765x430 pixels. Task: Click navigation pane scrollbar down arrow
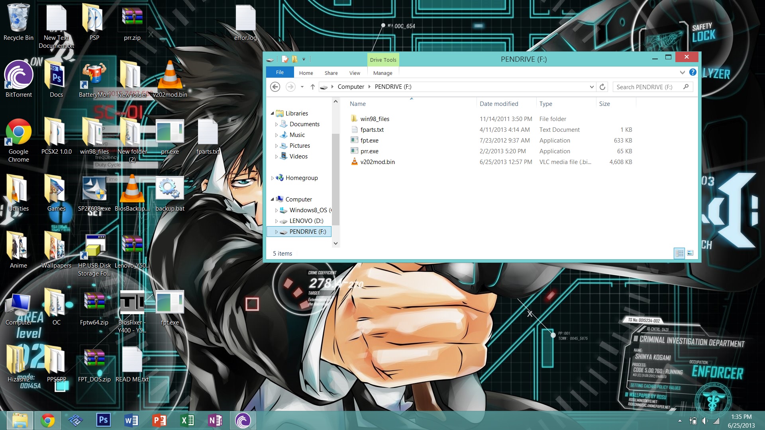point(335,243)
